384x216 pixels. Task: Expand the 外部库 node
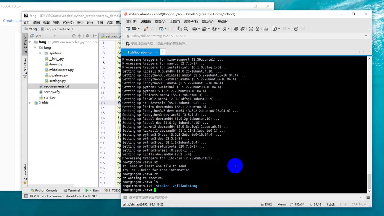coord(30,103)
